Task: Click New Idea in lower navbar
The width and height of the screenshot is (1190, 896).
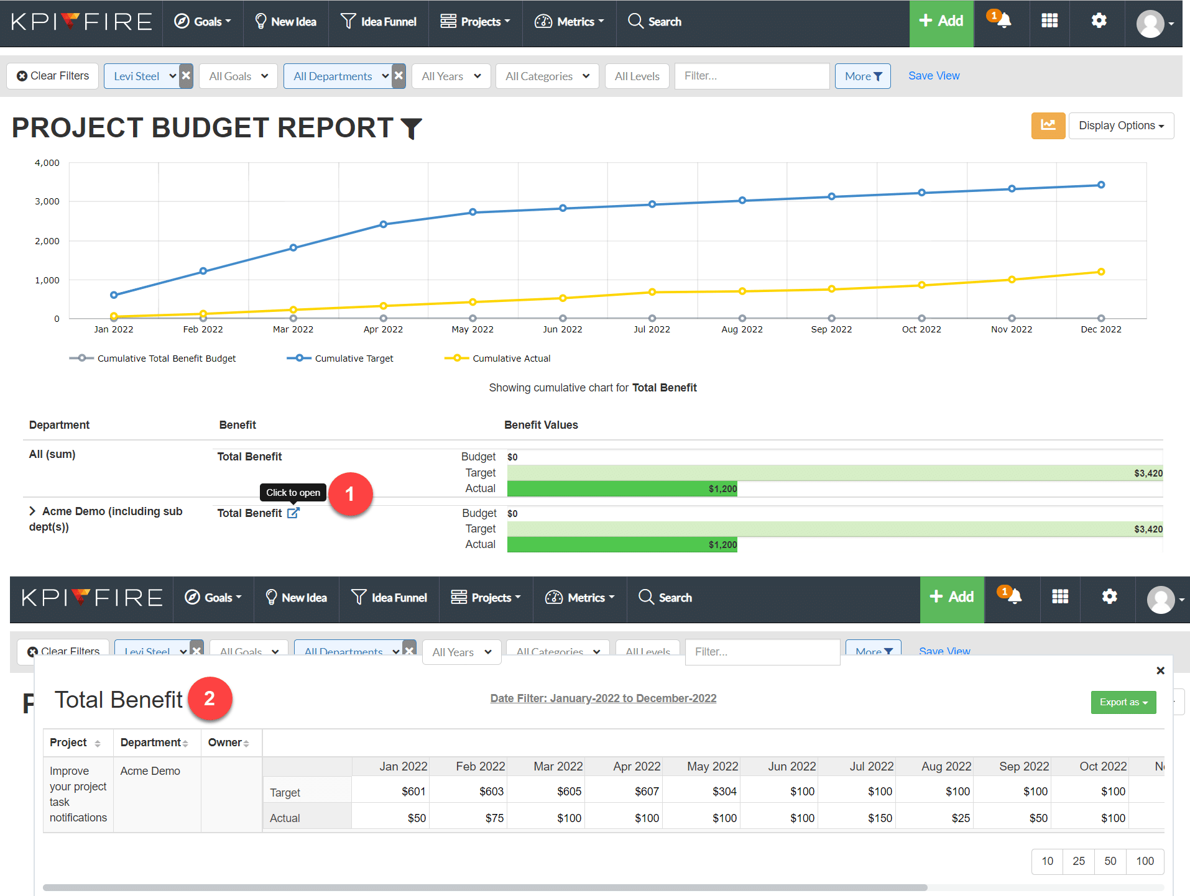Action: tap(296, 598)
